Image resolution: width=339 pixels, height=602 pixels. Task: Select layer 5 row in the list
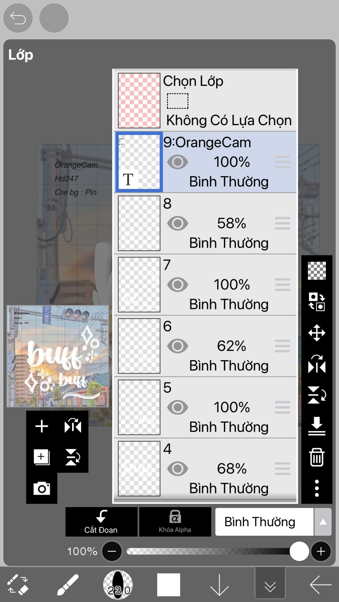pos(205,408)
